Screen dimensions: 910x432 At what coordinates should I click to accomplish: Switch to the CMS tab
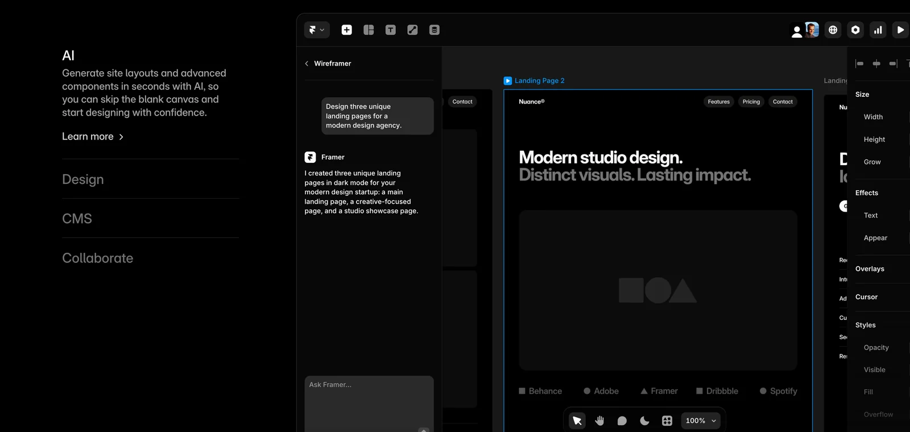click(x=77, y=219)
